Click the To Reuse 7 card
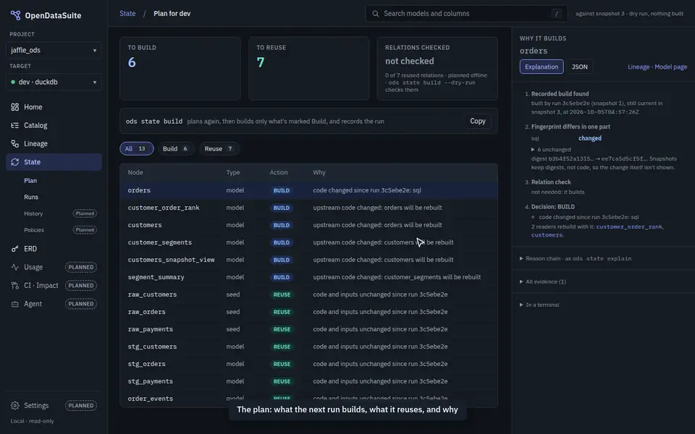The height and width of the screenshot is (434, 695). tap(308, 68)
